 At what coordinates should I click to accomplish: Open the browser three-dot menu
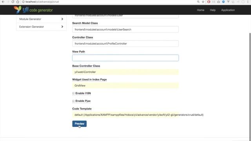click(x=247, y=2)
